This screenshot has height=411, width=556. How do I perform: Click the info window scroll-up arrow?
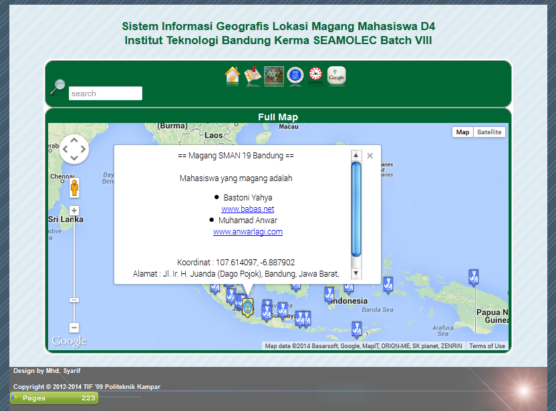pyautogui.click(x=356, y=155)
